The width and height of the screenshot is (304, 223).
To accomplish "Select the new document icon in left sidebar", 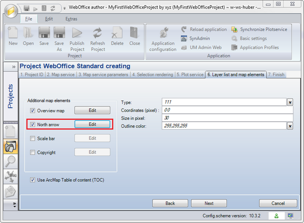I will pos(10,131).
